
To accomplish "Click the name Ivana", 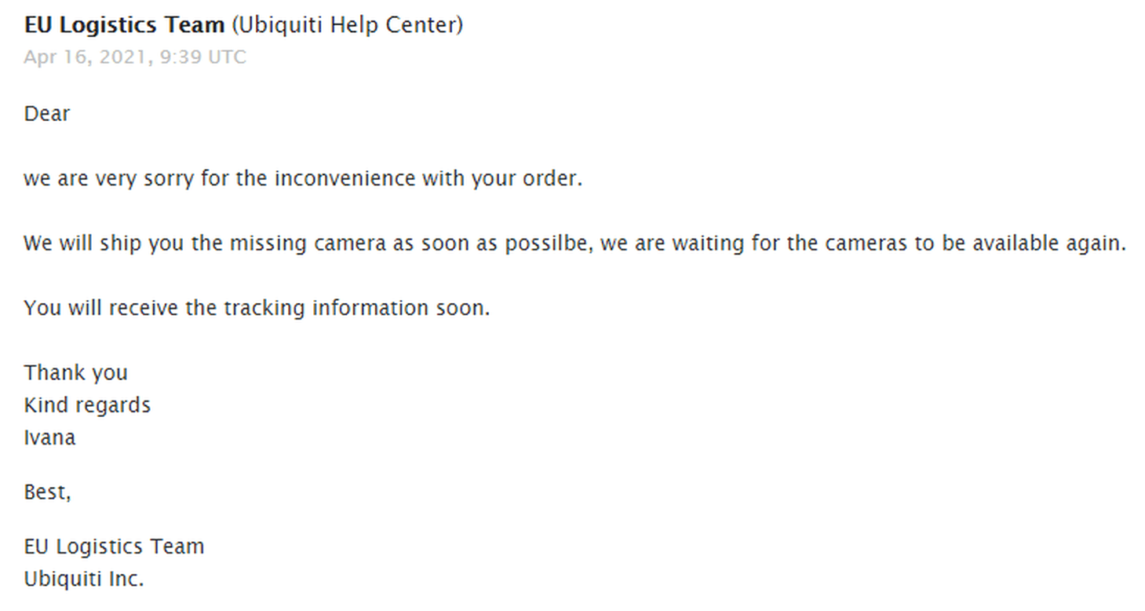I will click(x=49, y=437).
